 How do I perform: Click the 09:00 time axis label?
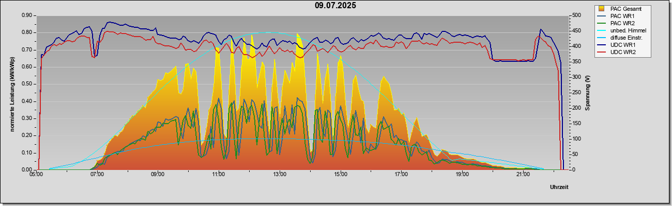[x=158, y=175]
